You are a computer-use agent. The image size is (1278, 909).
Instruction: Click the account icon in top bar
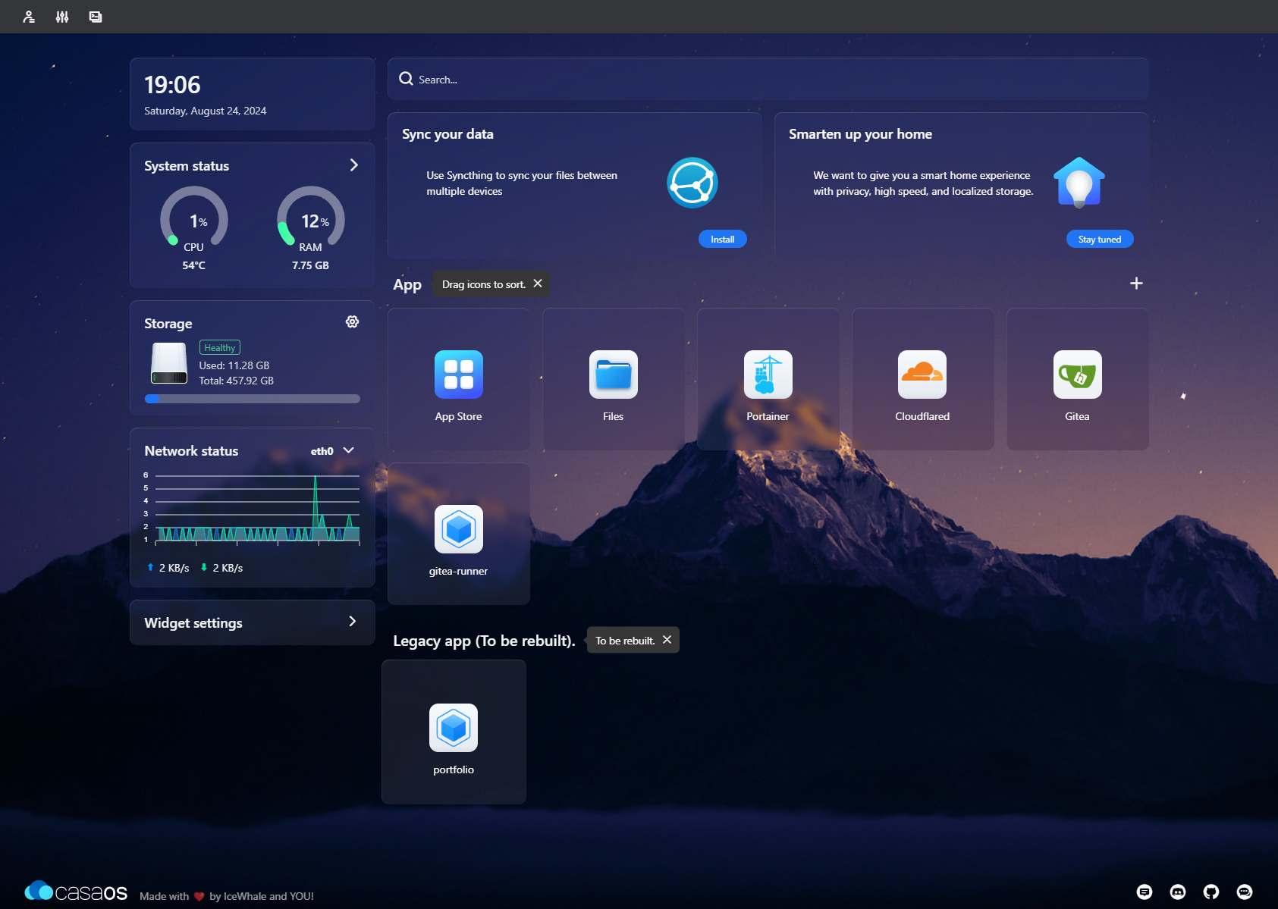pos(29,17)
